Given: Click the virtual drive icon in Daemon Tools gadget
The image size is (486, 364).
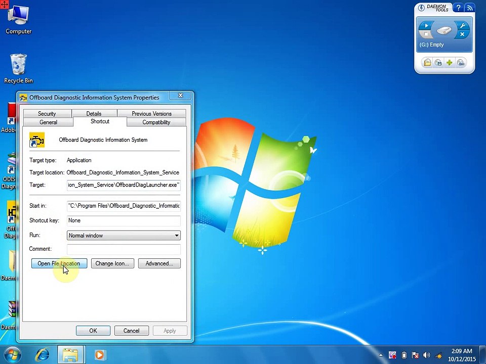Looking at the screenshot, I should 444,30.
